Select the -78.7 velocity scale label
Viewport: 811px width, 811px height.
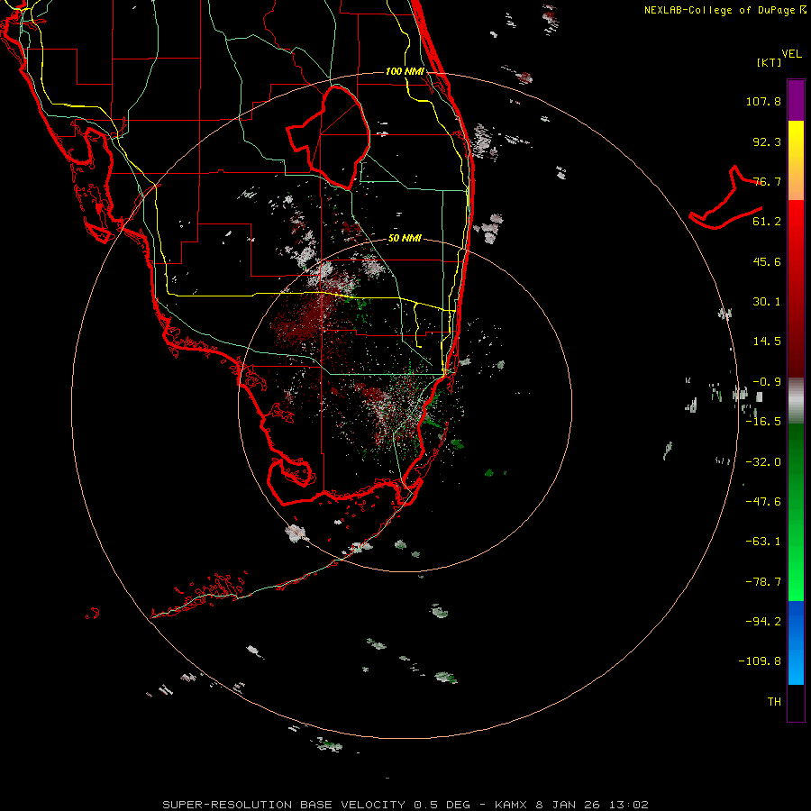point(763,582)
